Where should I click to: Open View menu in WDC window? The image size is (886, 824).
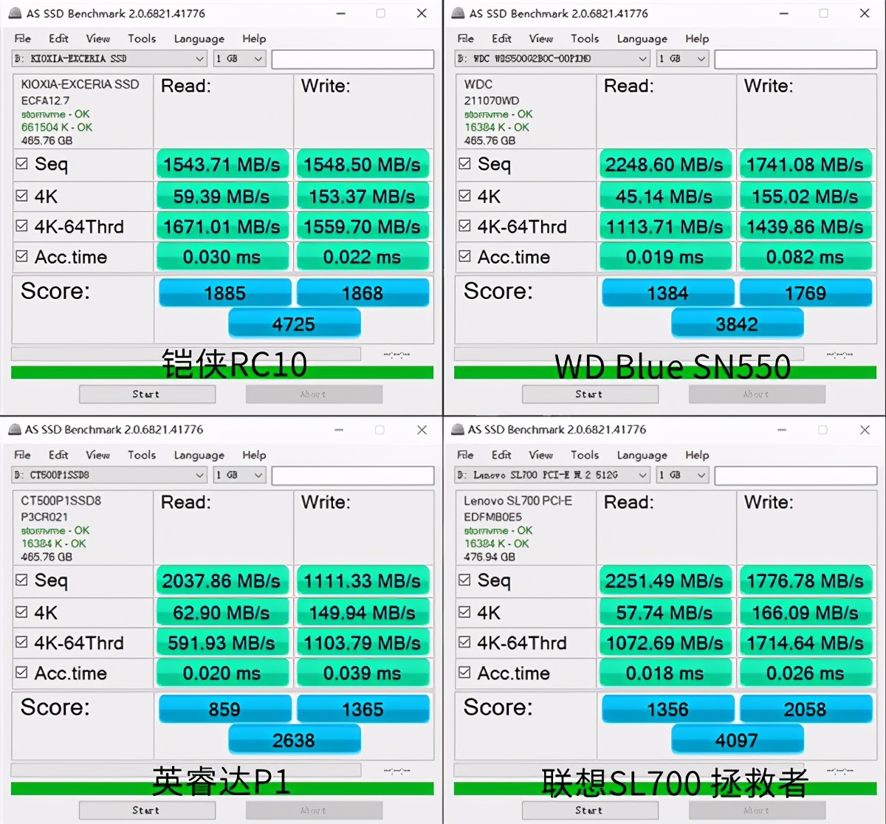(x=540, y=38)
